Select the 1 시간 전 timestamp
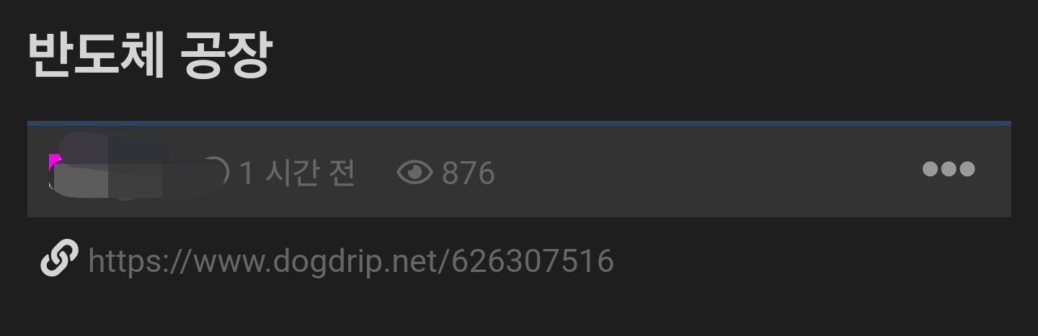 [297, 173]
